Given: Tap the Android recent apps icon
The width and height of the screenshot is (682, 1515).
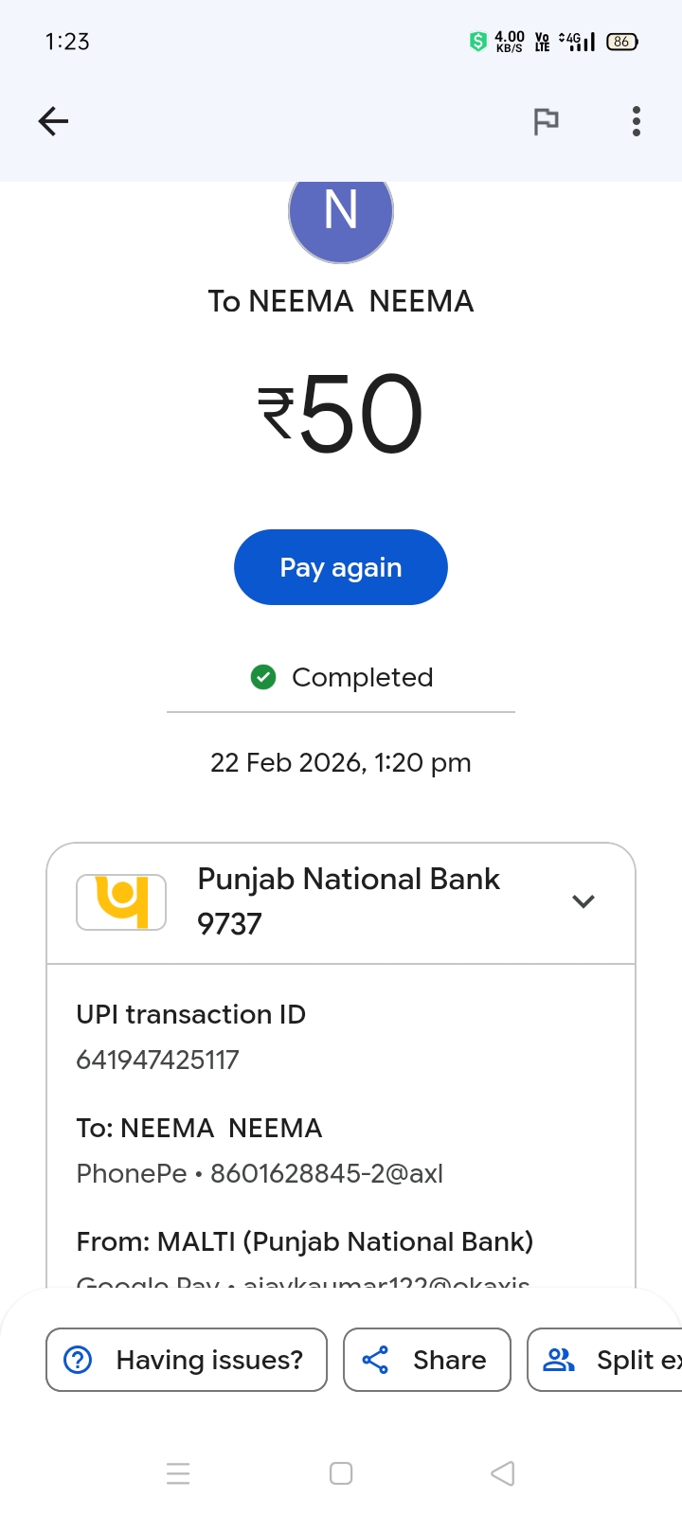Looking at the screenshot, I should click(178, 1473).
